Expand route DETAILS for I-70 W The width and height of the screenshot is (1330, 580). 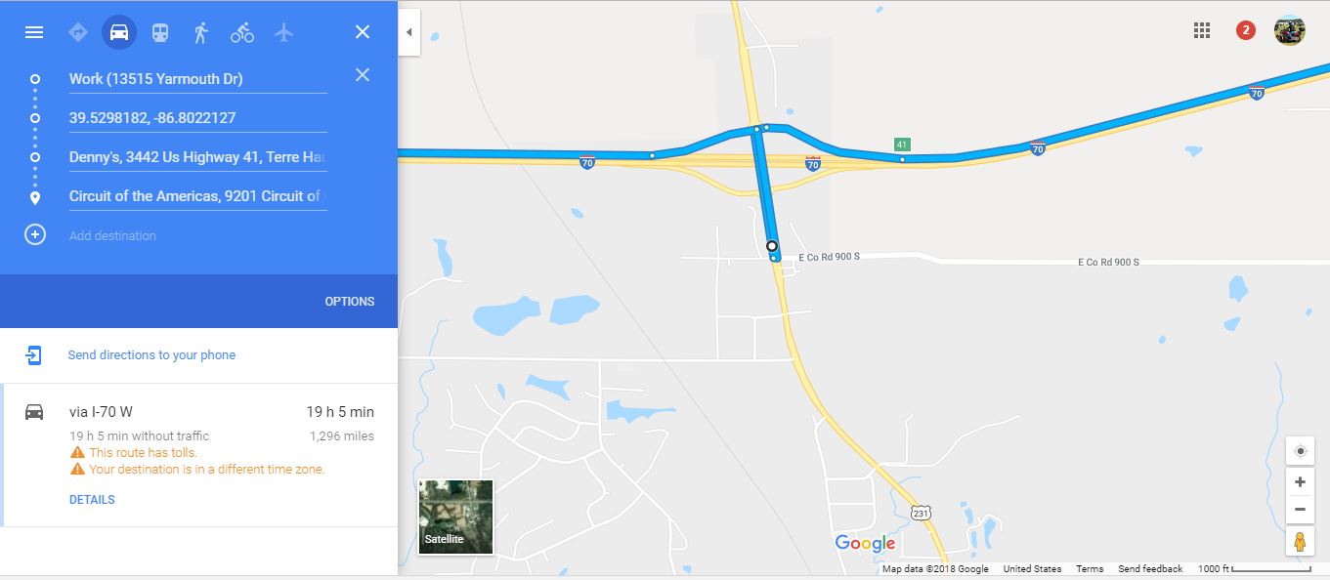[x=92, y=500]
